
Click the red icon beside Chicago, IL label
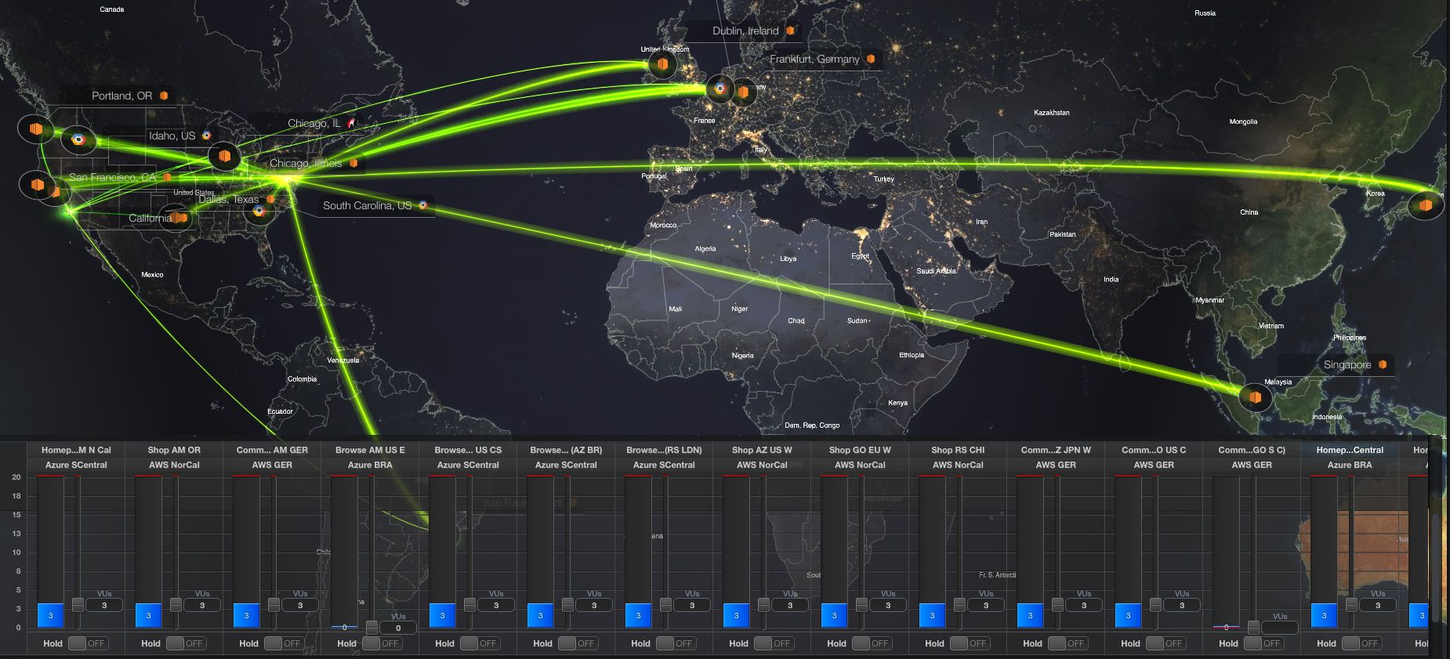(351, 123)
